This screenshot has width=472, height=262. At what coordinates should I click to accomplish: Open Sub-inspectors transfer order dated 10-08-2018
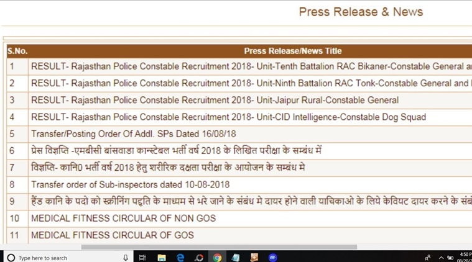click(130, 184)
